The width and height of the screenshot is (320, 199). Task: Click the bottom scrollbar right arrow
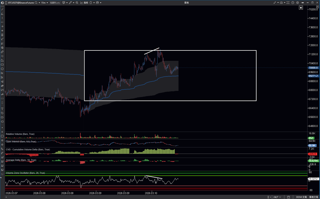click(x=271, y=197)
